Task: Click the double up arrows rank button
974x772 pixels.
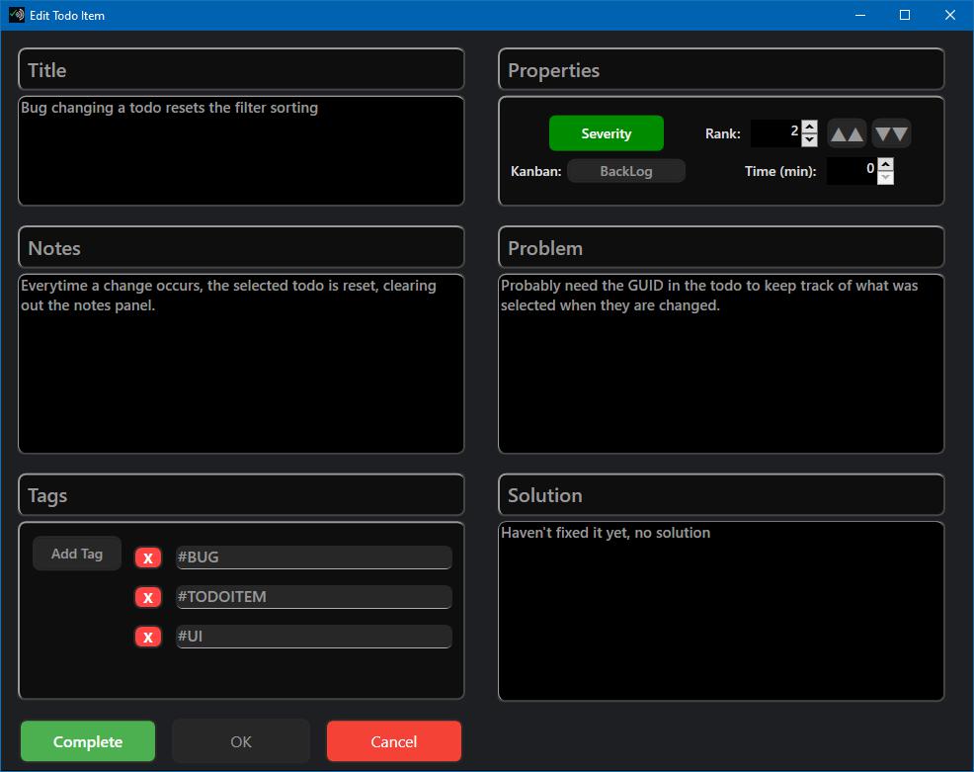Action: click(x=847, y=133)
